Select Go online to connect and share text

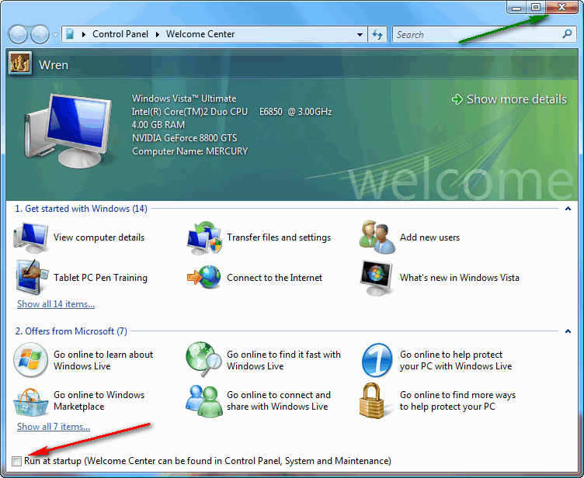coord(279,400)
